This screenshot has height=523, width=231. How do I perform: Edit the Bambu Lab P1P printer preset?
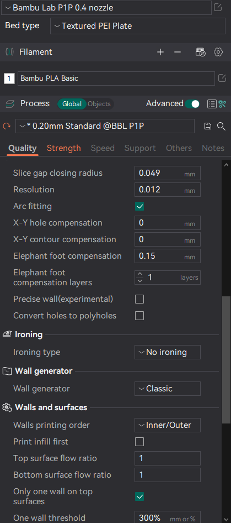tap(218, 7)
